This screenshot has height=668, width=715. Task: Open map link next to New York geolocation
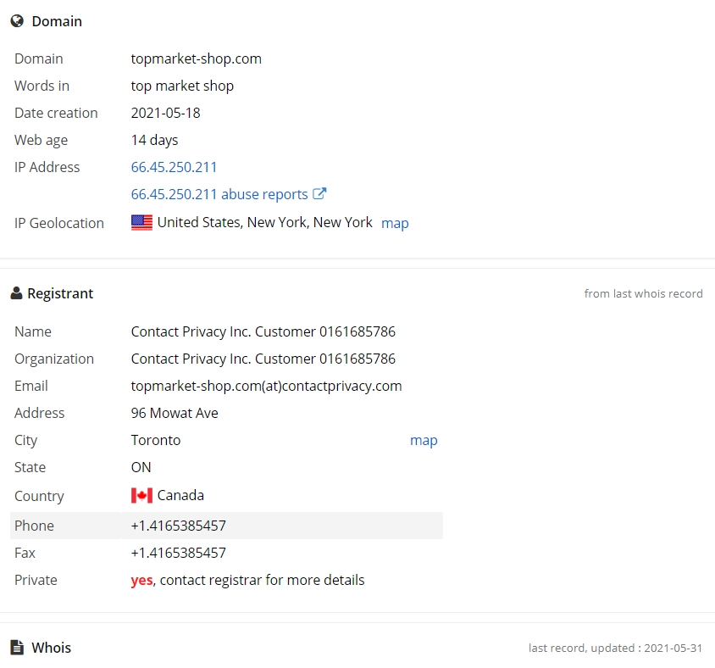[395, 223]
